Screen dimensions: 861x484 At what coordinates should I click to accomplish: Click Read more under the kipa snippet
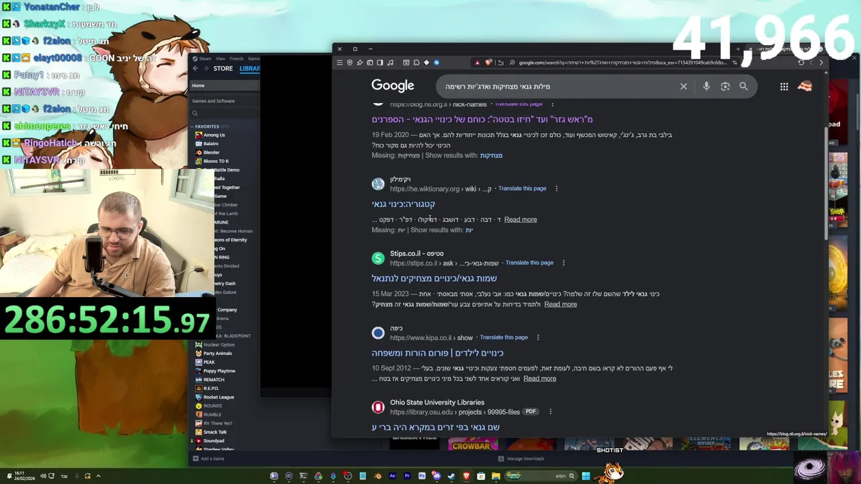point(539,378)
